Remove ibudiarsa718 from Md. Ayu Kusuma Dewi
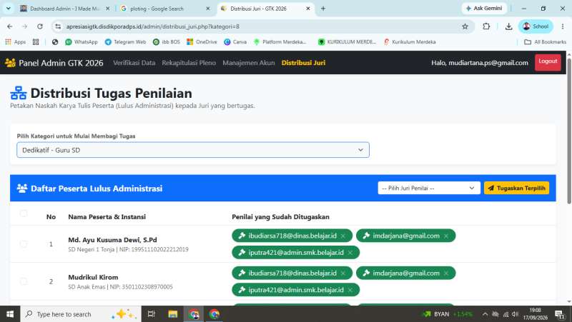The image size is (572, 322). [x=343, y=236]
